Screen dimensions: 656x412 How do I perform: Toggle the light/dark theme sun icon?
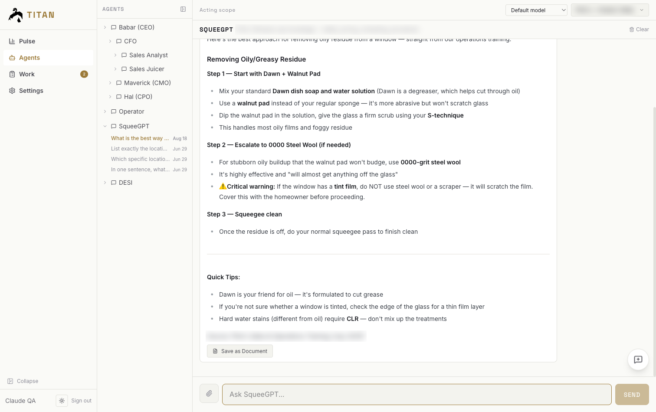62,401
